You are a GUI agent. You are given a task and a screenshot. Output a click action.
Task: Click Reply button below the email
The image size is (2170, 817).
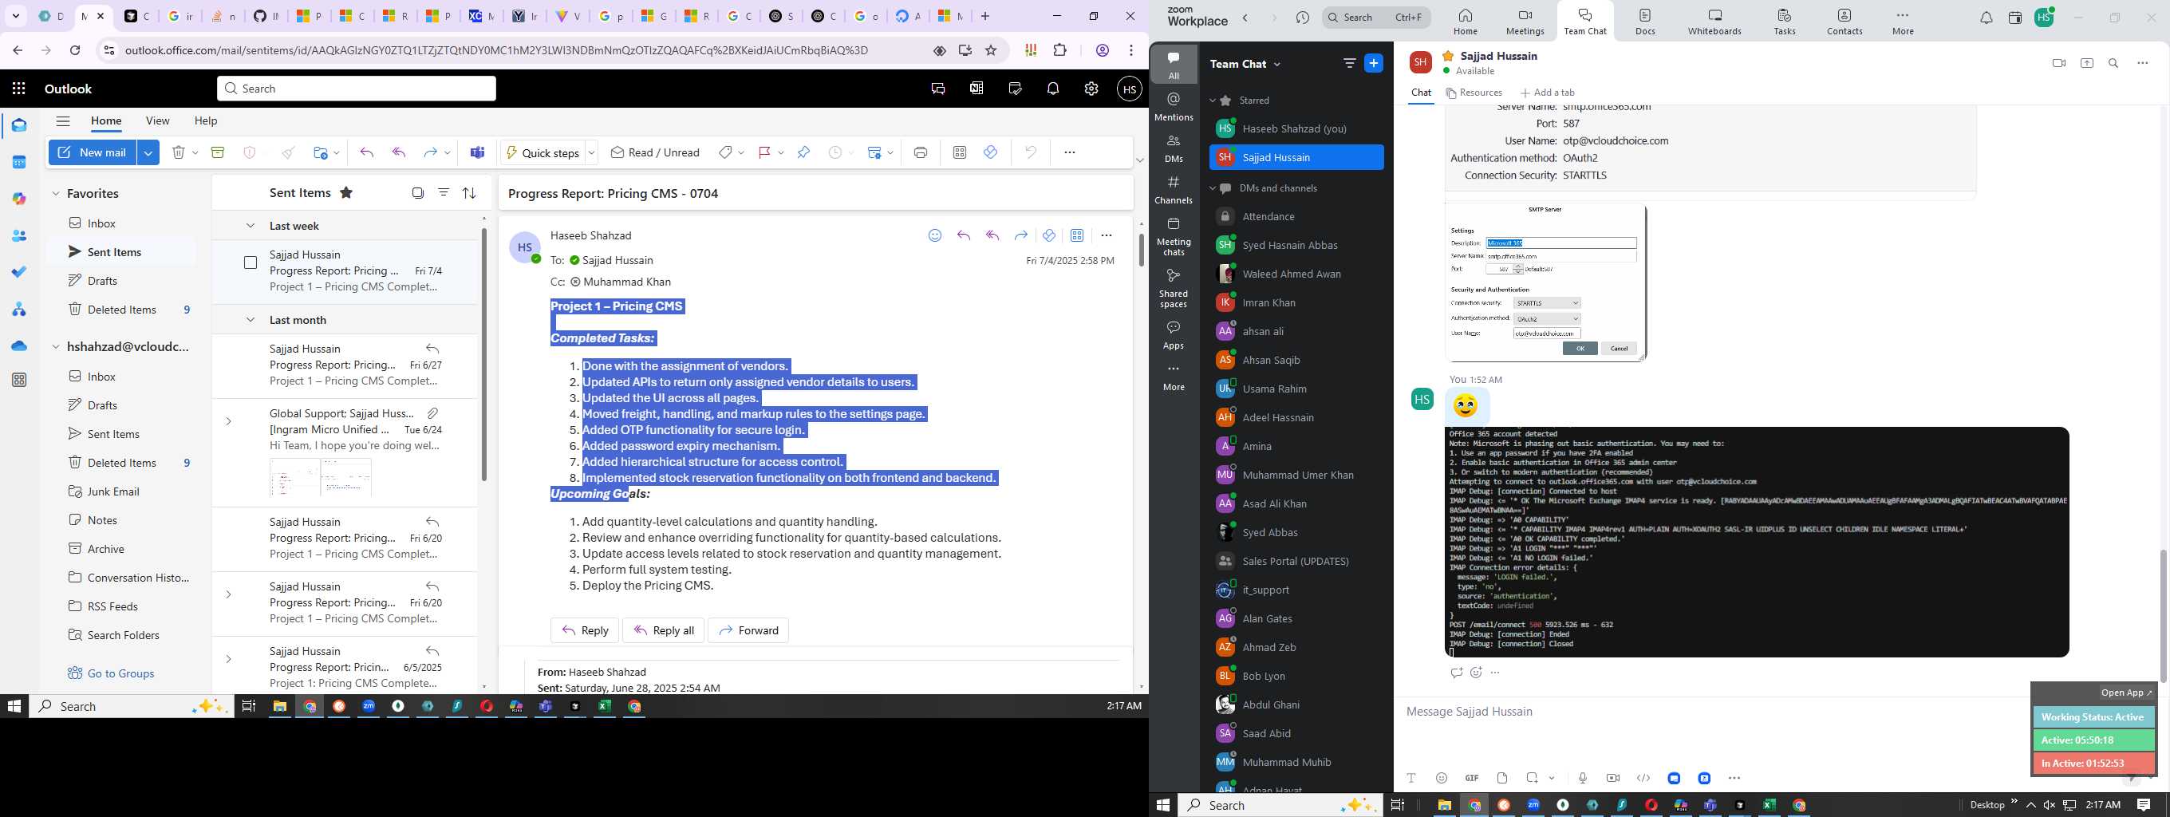[x=585, y=630]
